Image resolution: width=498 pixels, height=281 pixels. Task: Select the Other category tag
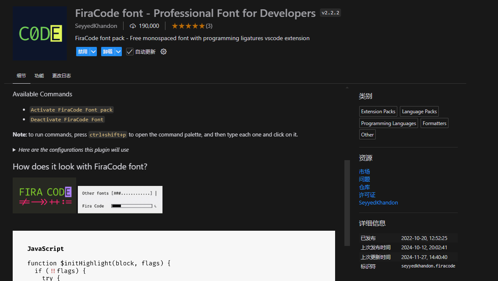(x=367, y=134)
